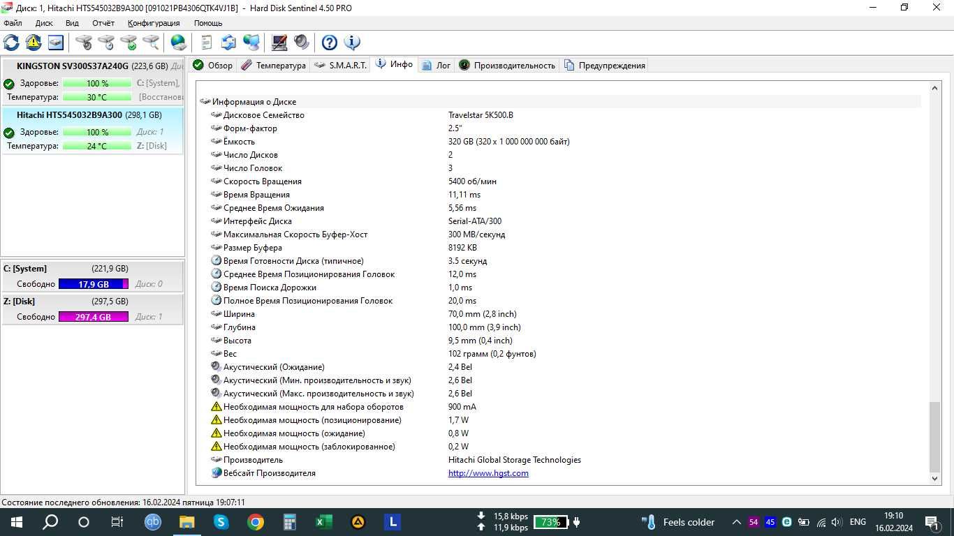Click Kingston 100 % health bar
Viewport: 954px width, 536px height.
click(97, 83)
